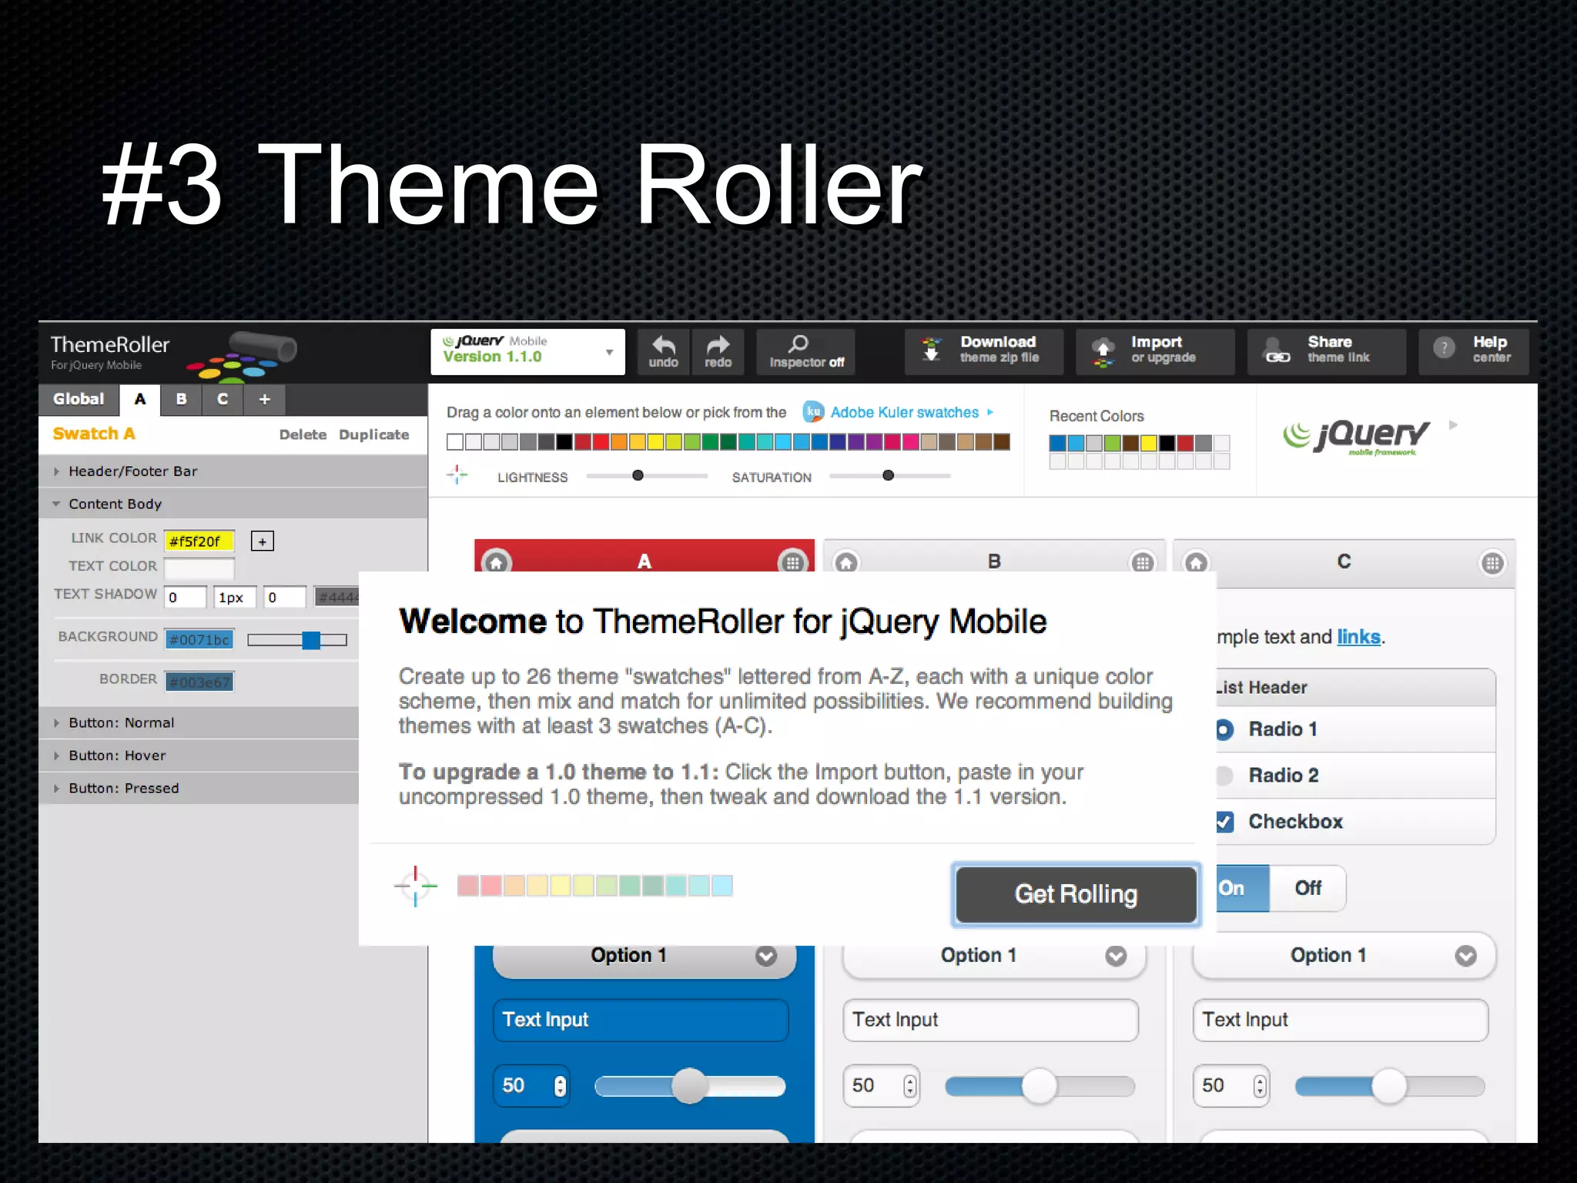The height and width of the screenshot is (1183, 1577).
Task: Expand Header/Footer Bar section
Action: [x=233, y=471]
